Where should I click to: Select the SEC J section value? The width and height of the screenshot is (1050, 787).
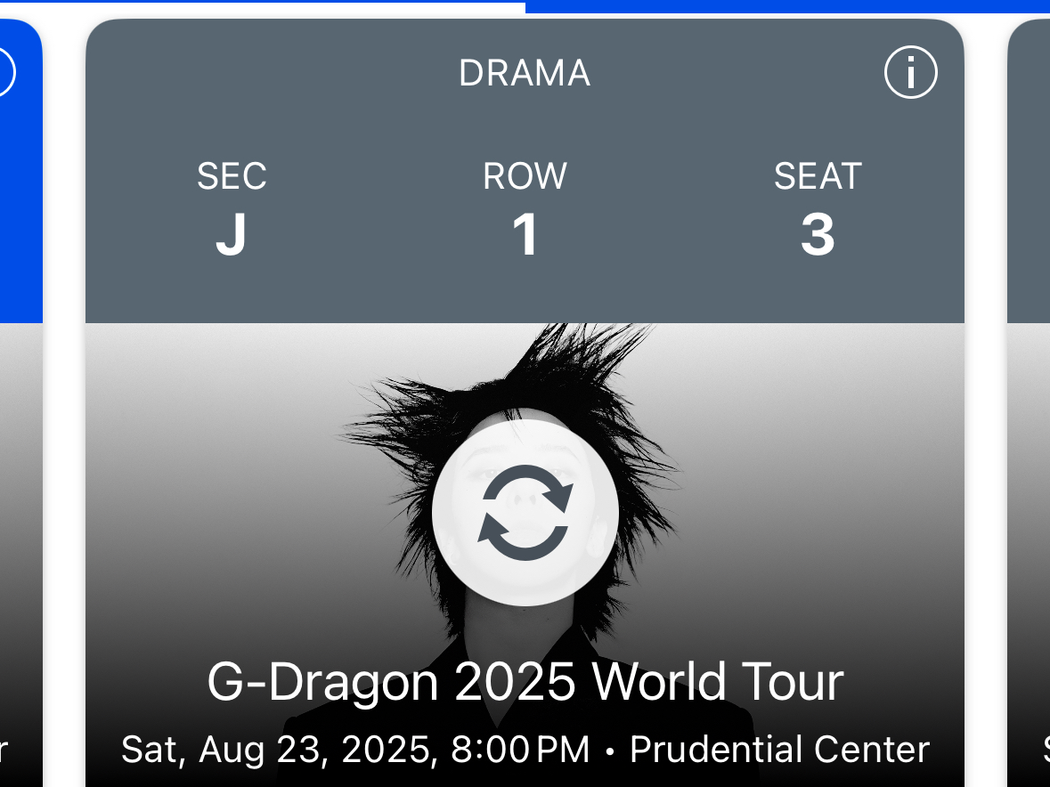point(232,235)
